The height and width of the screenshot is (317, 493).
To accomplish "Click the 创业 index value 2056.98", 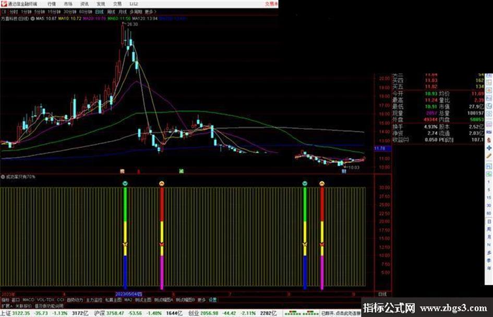I will pos(209,313).
